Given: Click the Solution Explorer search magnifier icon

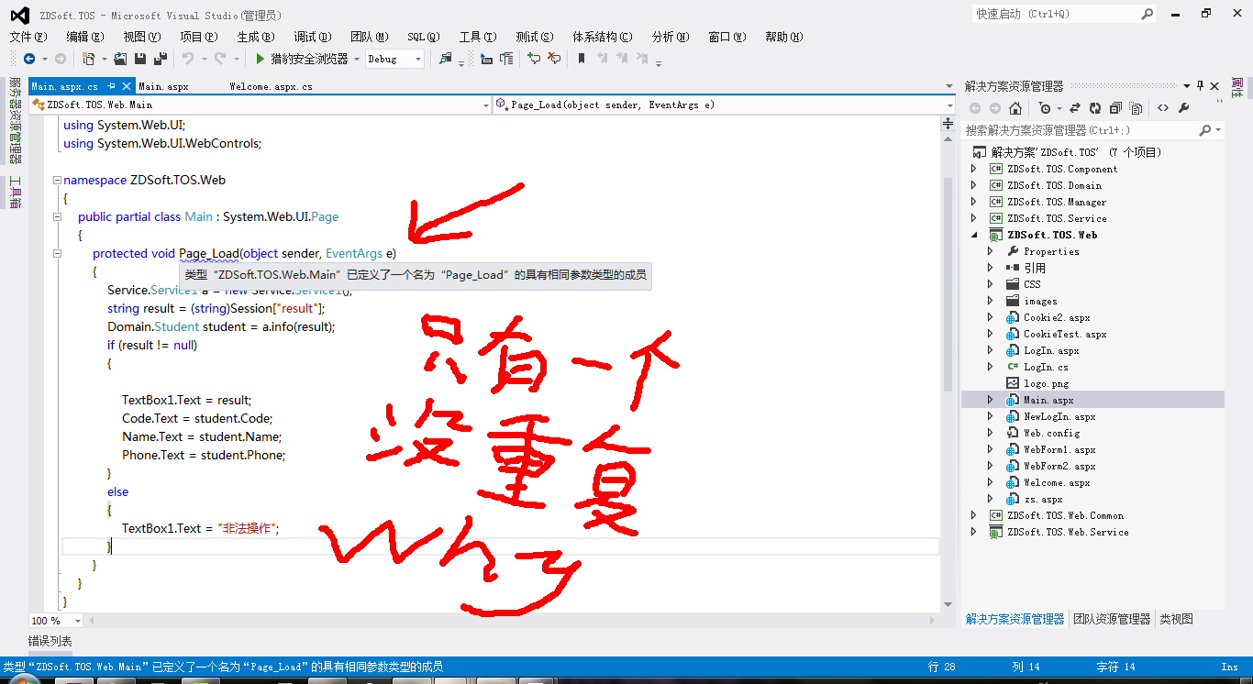Looking at the screenshot, I should [1205, 130].
